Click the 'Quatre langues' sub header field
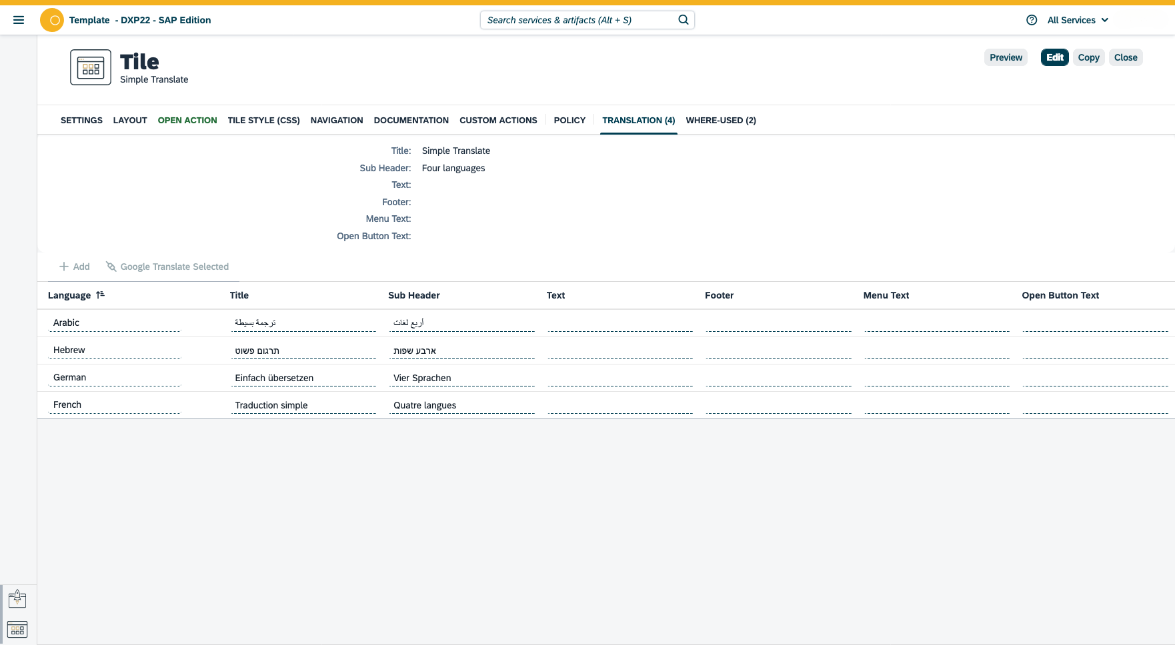The image size is (1175, 645). tap(462, 405)
